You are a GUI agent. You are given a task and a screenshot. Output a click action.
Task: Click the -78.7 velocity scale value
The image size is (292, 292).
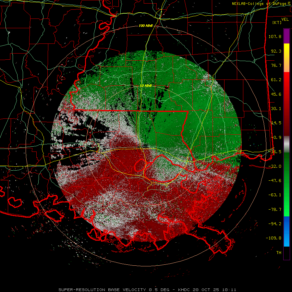point(275,210)
